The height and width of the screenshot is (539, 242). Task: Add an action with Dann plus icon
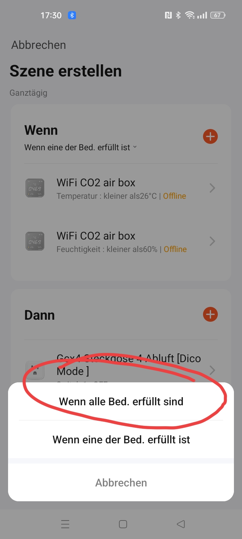point(210,314)
